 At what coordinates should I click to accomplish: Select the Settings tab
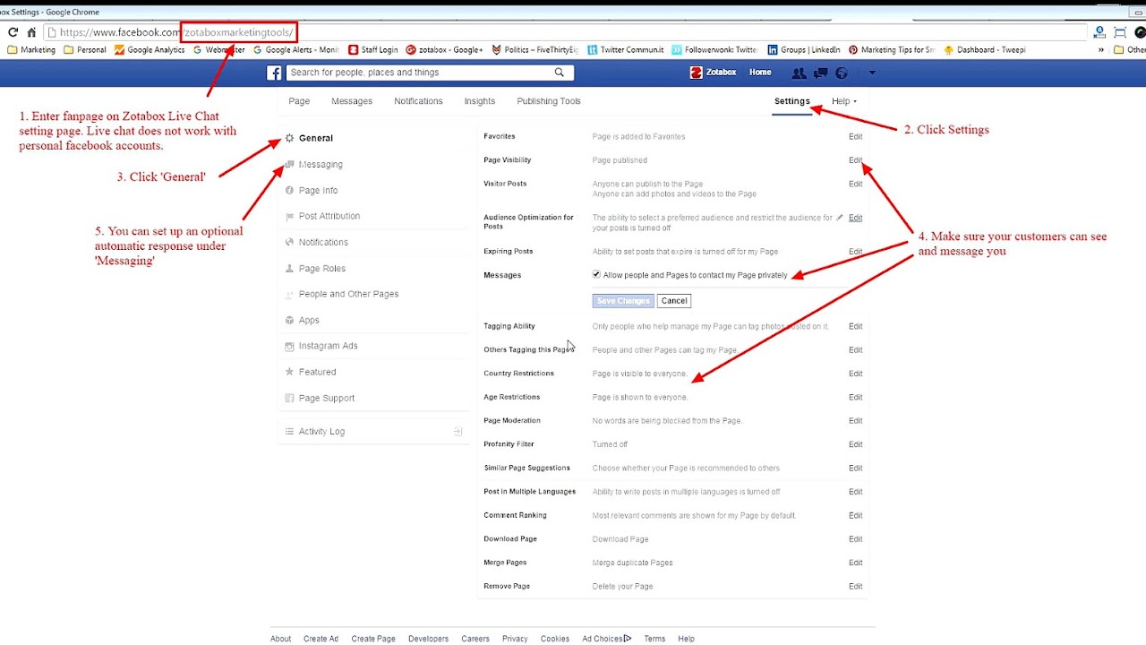click(x=792, y=101)
